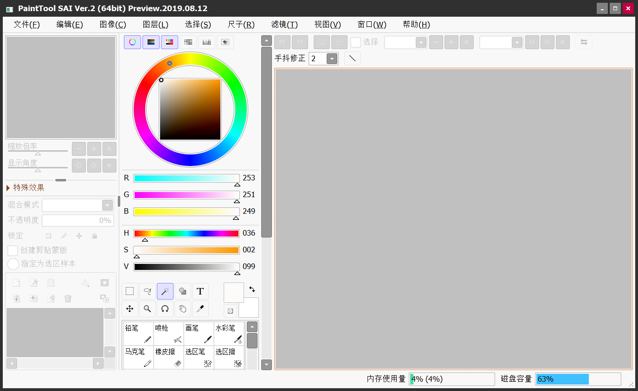Select the eyedropper tool
Screen dimensions: 638x391
pyautogui.click(x=200, y=309)
